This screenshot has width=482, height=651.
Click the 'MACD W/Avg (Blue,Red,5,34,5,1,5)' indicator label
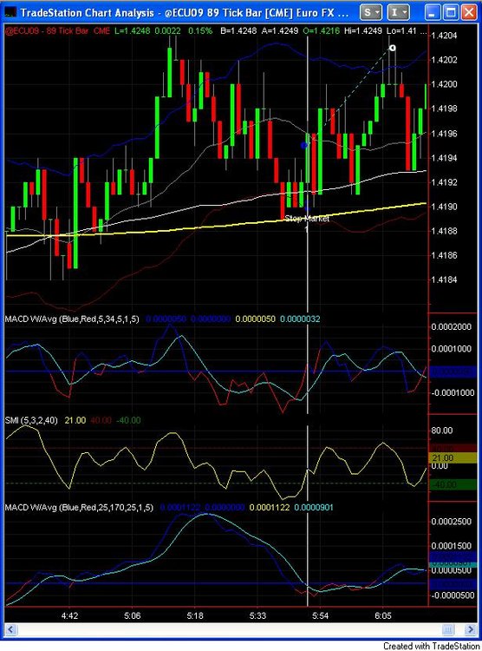pyautogui.click(x=72, y=319)
